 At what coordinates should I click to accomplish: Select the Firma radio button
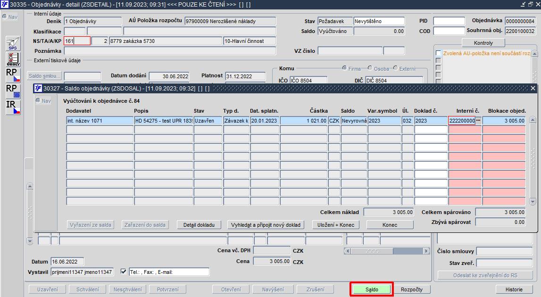(345, 68)
